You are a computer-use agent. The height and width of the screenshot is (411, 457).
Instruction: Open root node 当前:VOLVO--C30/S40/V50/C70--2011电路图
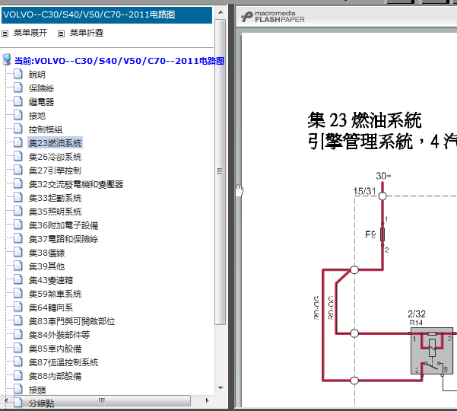(119, 61)
